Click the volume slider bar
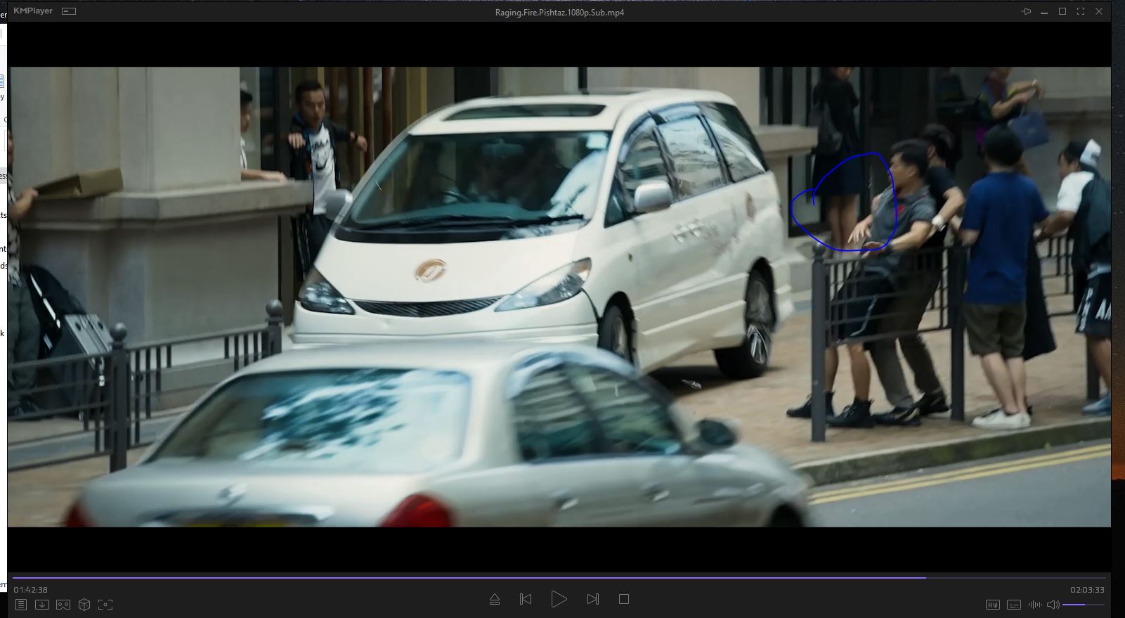 coord(1082,605)
